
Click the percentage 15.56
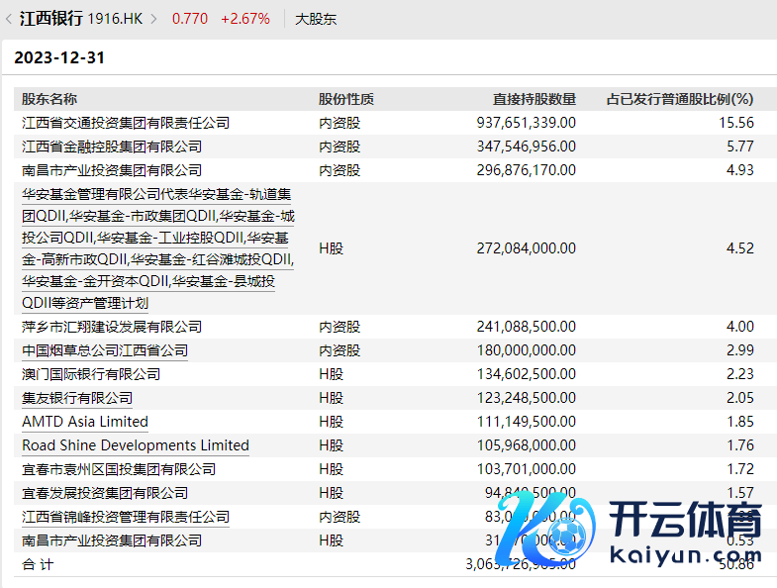click(736, 123)
